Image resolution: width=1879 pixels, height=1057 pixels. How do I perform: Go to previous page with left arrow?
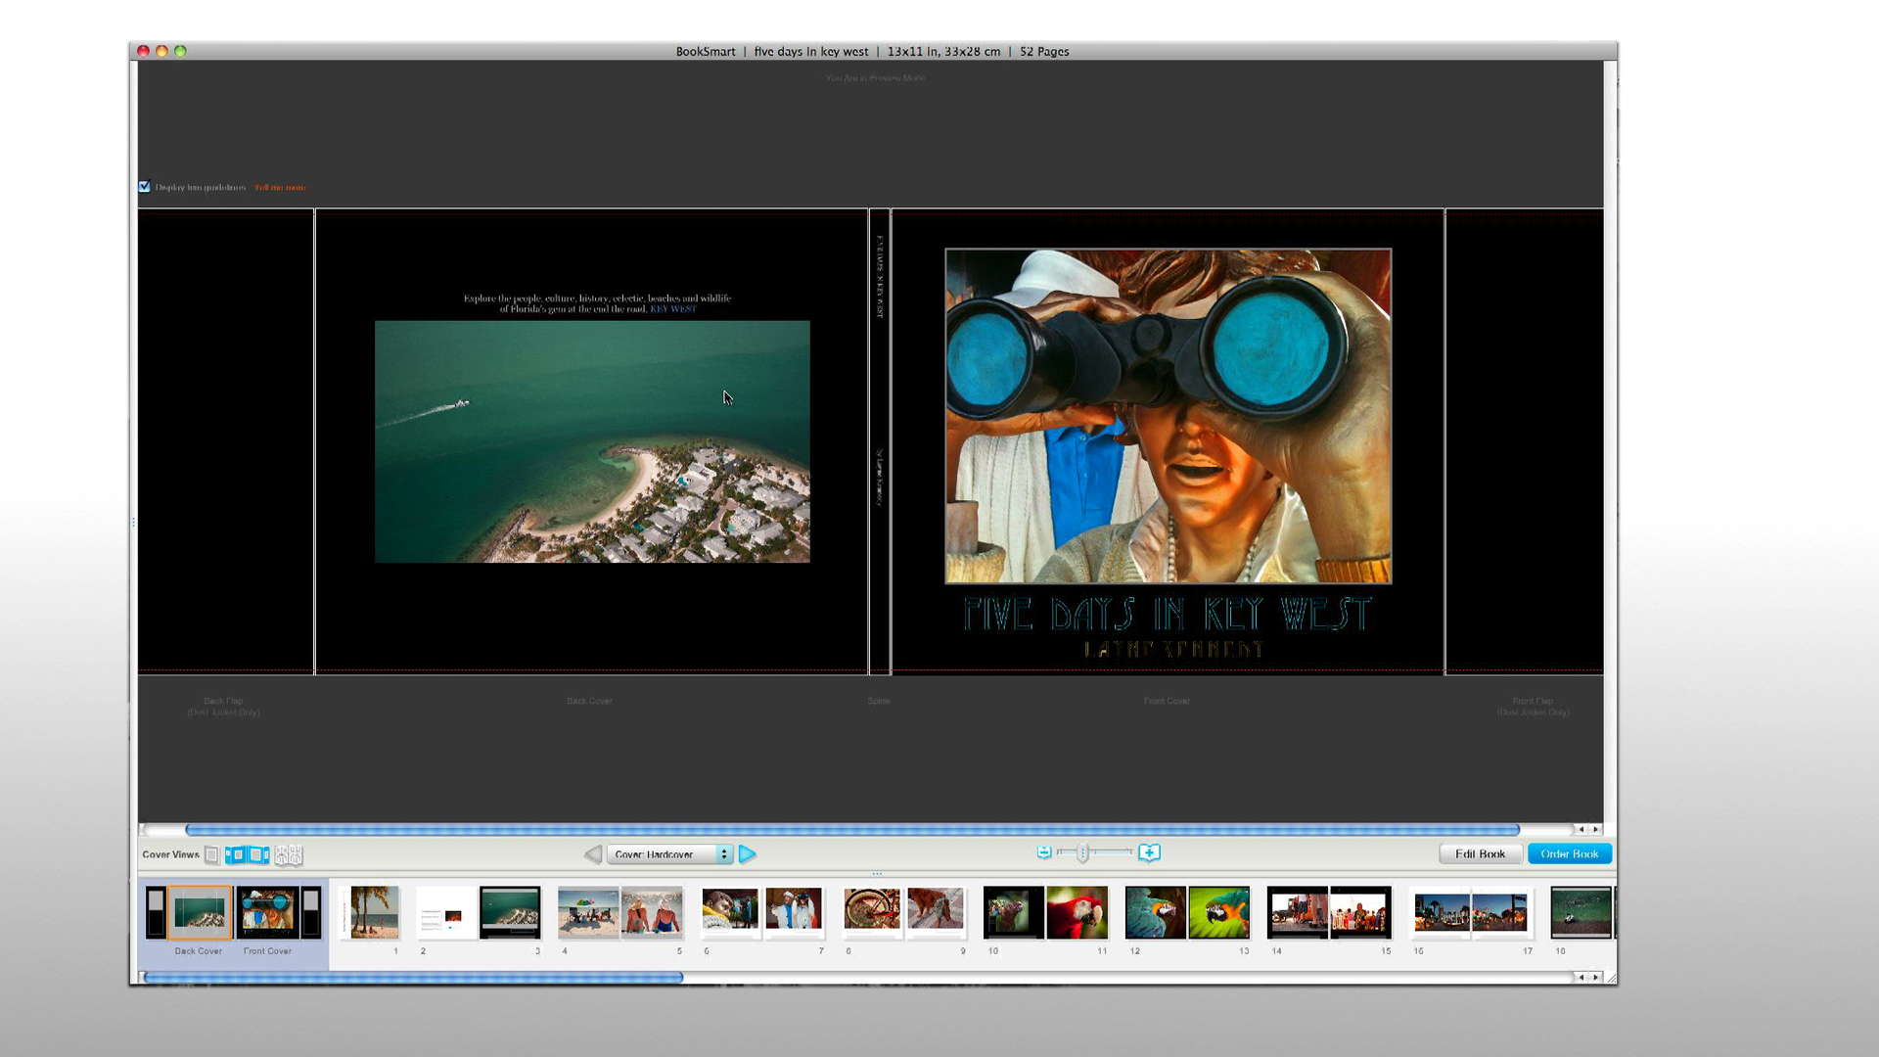pos(592,854)
